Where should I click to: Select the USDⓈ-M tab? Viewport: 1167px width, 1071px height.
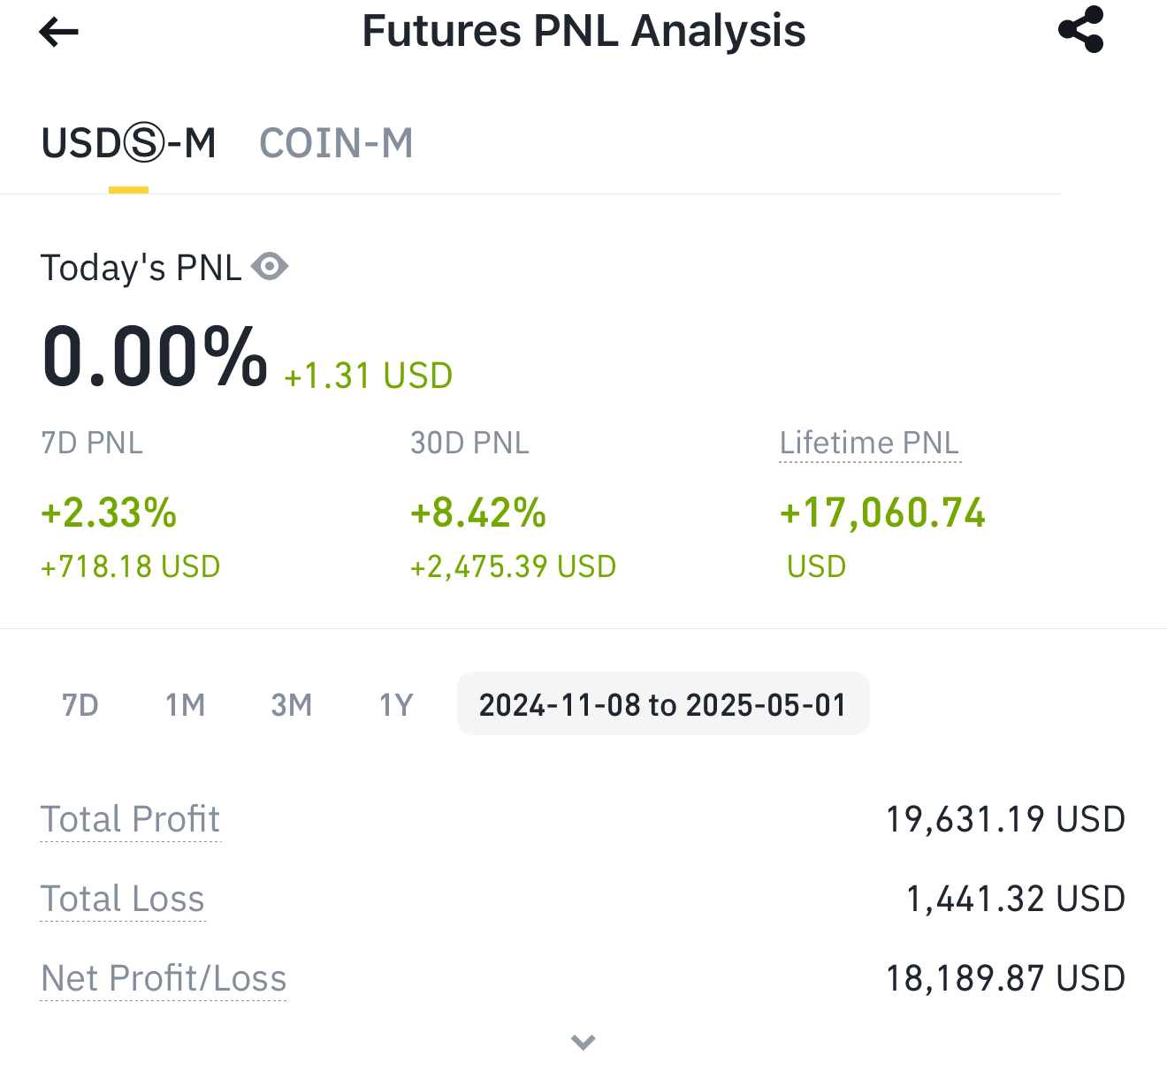click(129, 143)
